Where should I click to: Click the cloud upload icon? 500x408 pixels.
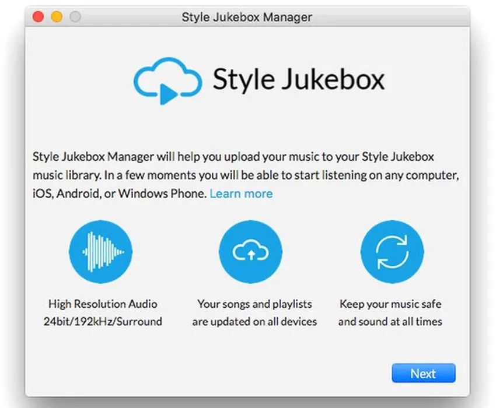pos(250,251)
